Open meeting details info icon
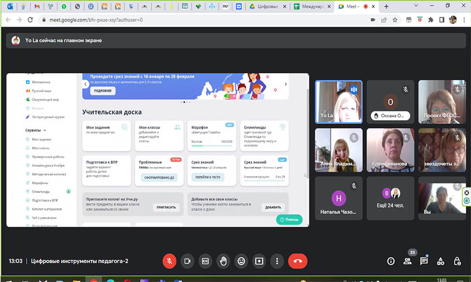The height and width of the screenshot is (282, 471). (391, 261)
